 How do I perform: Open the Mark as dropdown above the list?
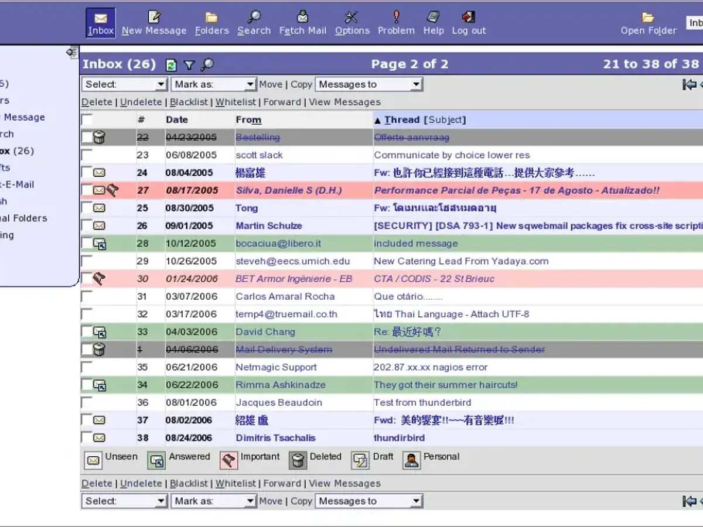pos(214,84)
